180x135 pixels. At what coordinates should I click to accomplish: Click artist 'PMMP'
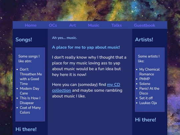pos(145,79)
